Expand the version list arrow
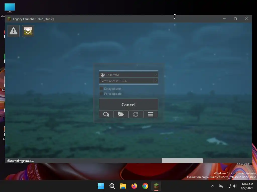 point(156,81)
